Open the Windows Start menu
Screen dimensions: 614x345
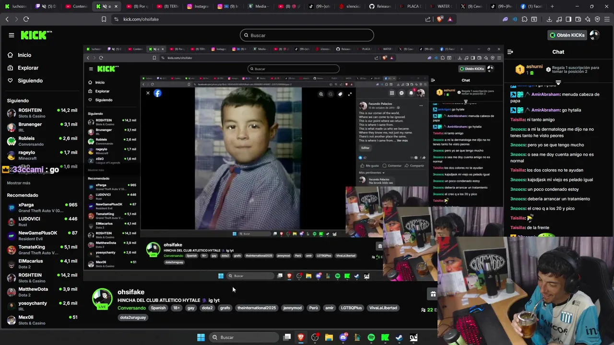click(201, 337)
